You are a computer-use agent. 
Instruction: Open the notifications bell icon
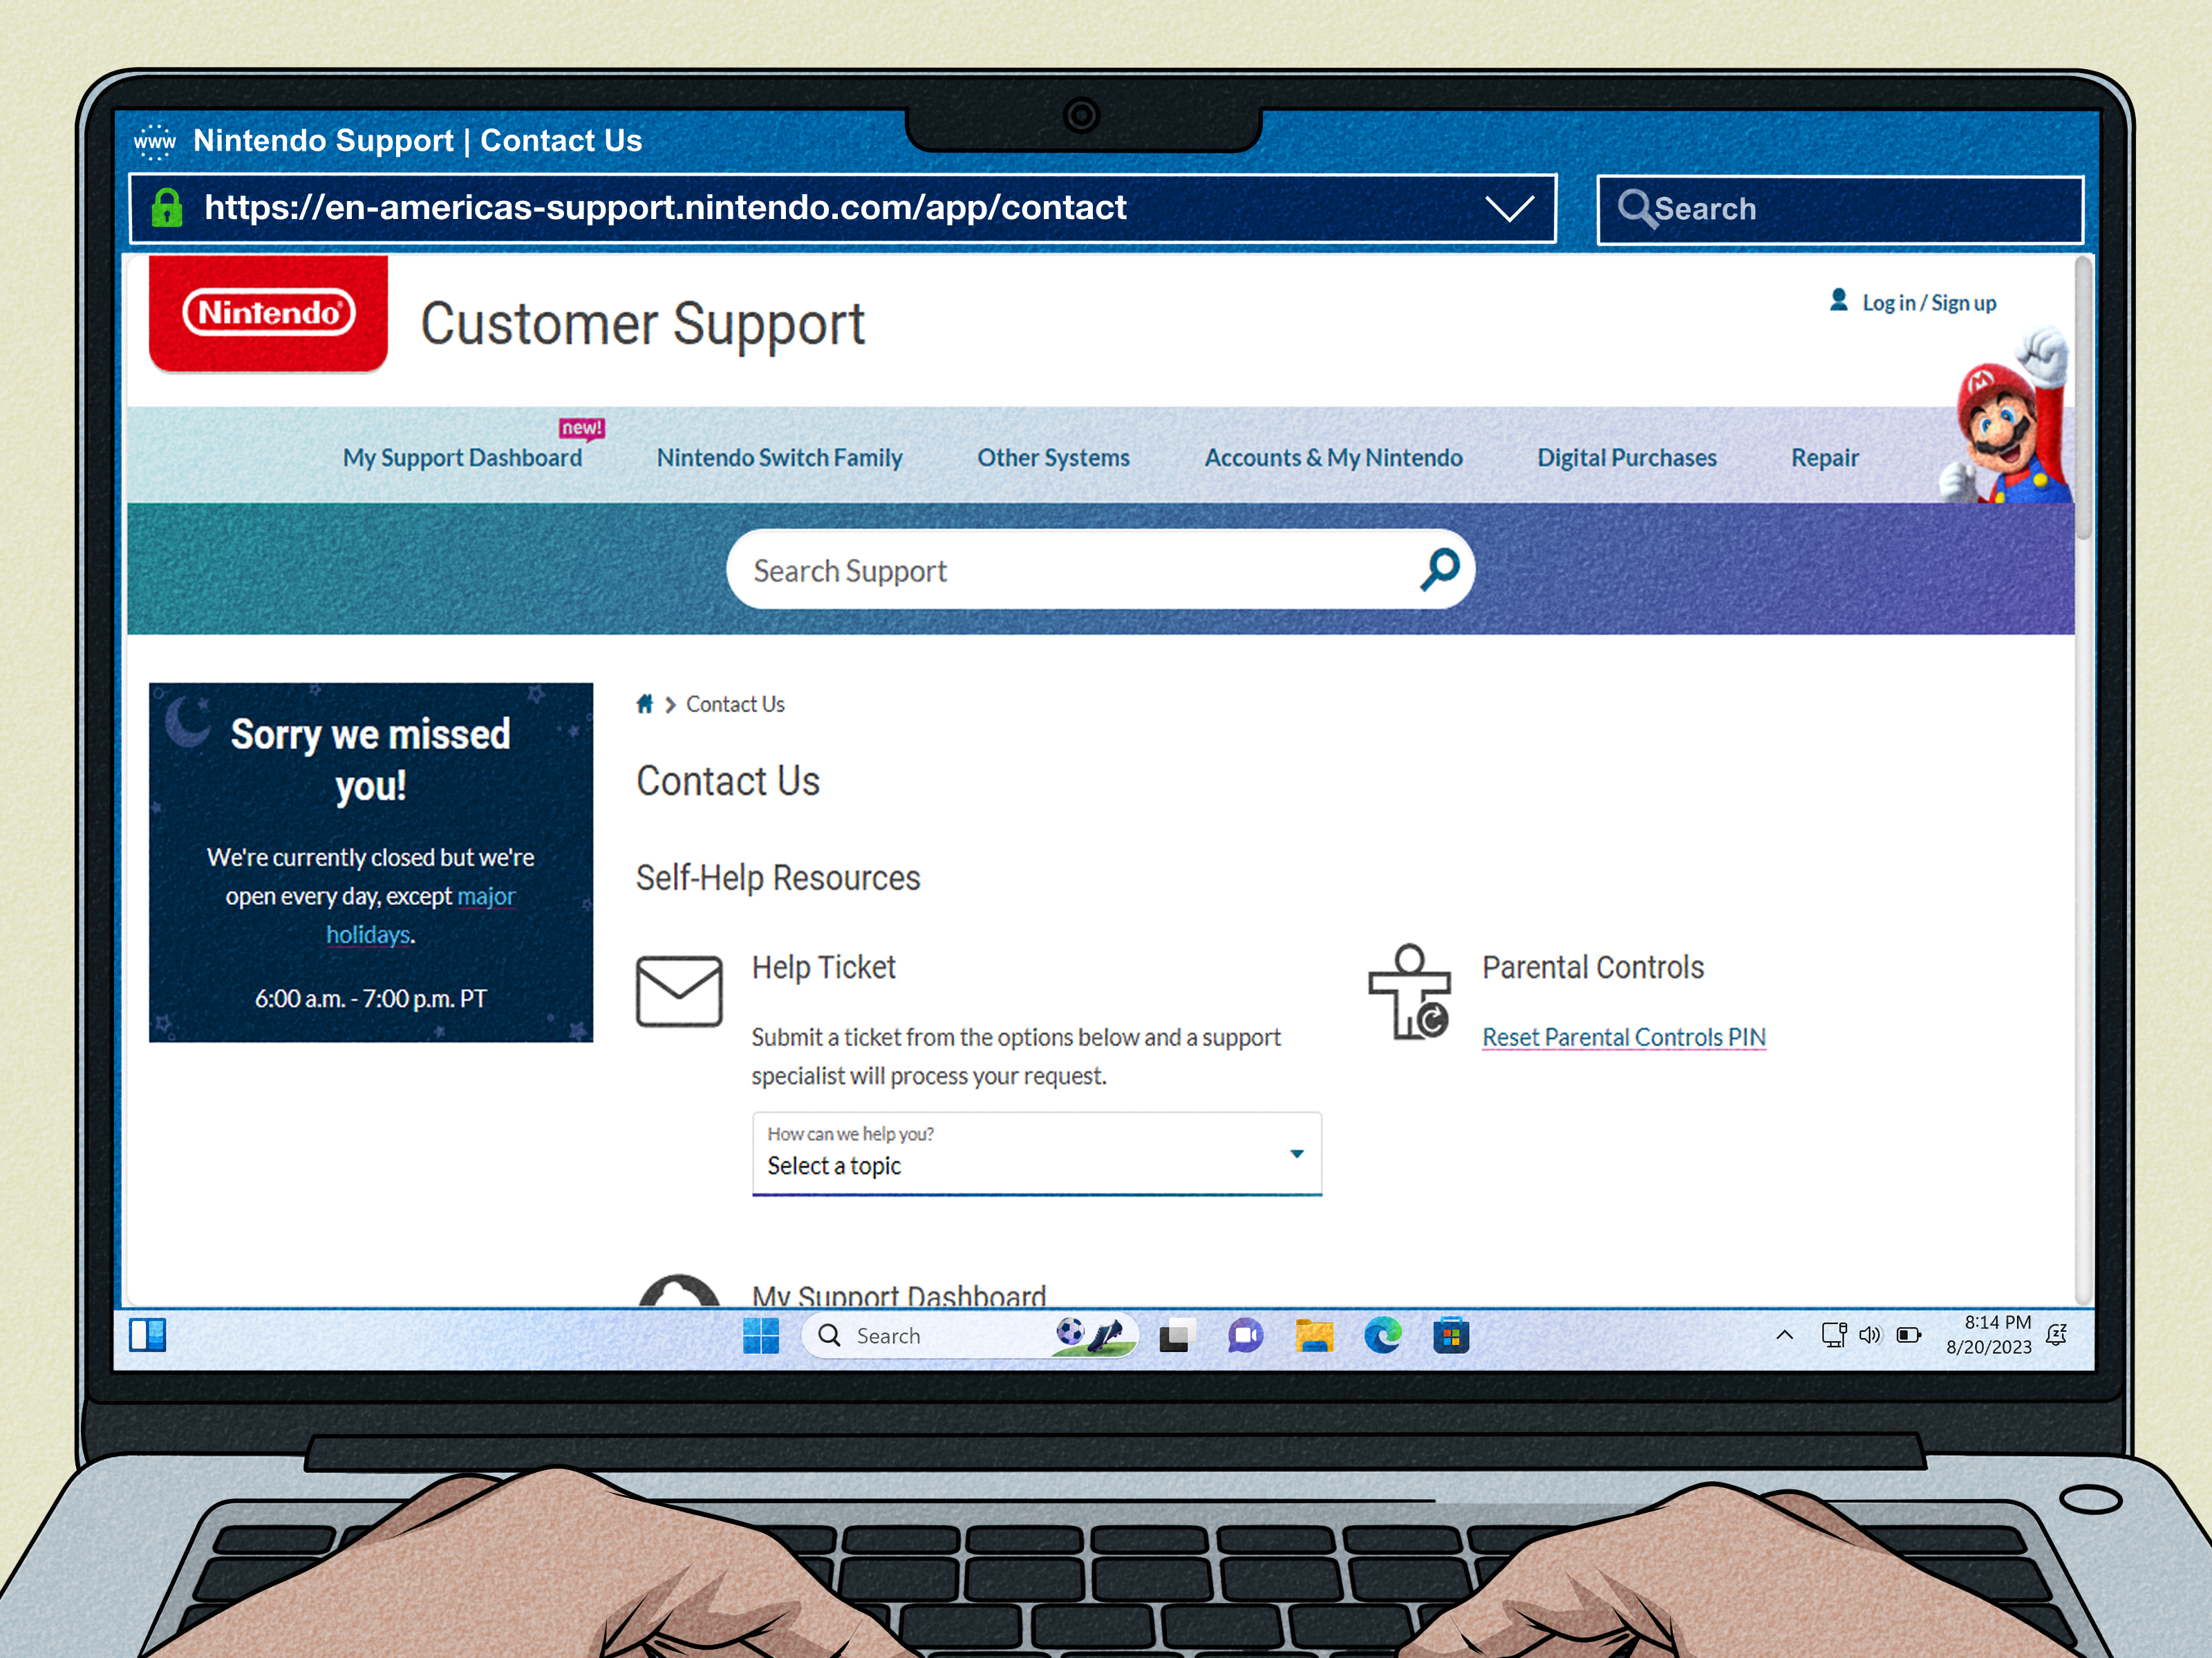[2057, 1335]
